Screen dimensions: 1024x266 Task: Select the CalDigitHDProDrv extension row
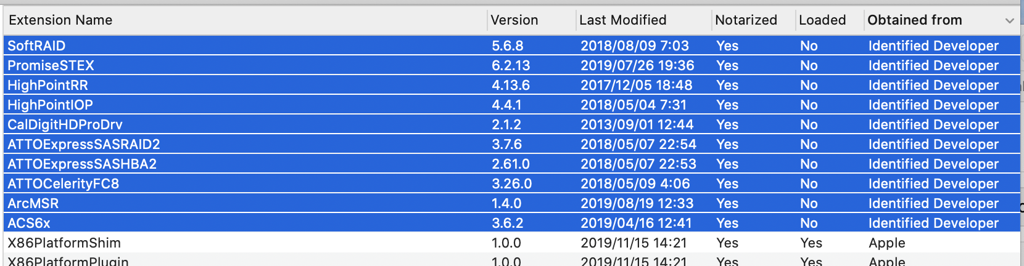point(511,124)
